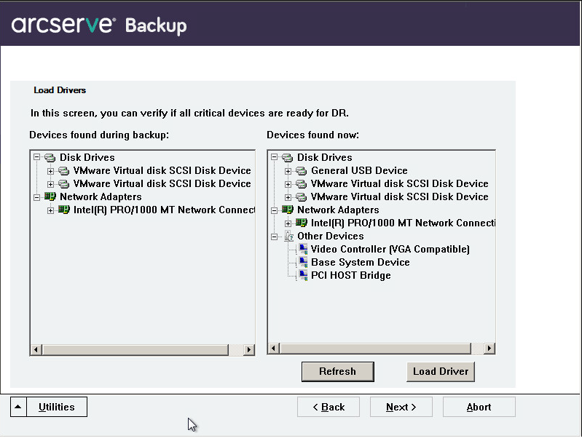The image size is (582, 441).
Task: Click the Base System Device icon
Action: (302, 263)
